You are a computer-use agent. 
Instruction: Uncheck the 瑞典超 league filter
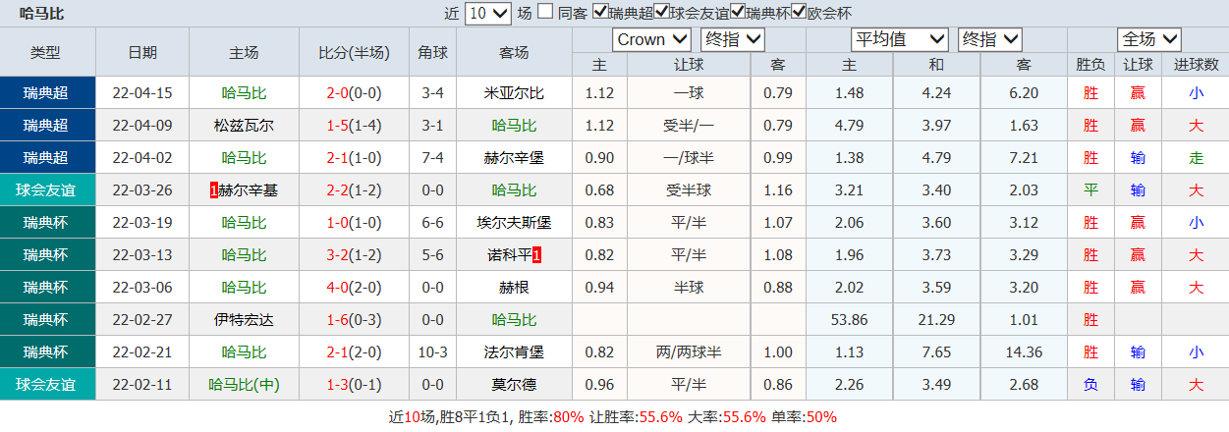599,13
